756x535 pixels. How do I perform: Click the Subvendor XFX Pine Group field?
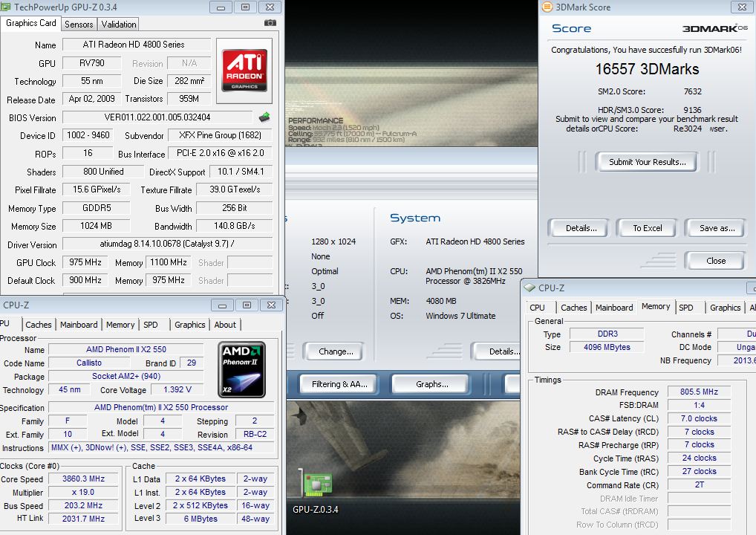coord(220,135)
